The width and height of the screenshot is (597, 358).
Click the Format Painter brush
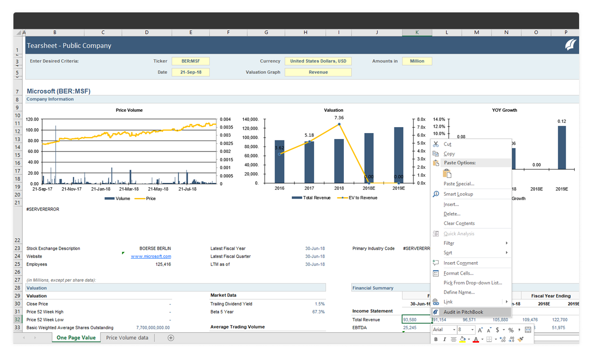point(521,340)
